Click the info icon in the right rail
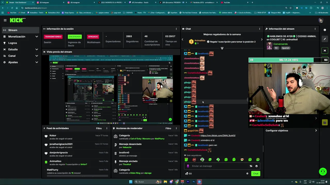330x185 pixels. 325,30
